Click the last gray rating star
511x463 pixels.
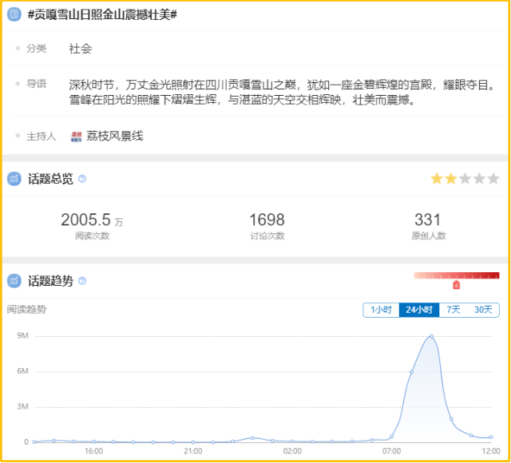[493, 179]
